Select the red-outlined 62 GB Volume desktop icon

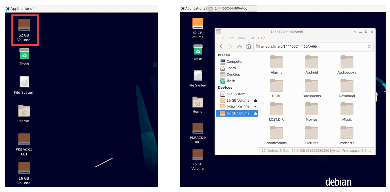coord(24,30)
